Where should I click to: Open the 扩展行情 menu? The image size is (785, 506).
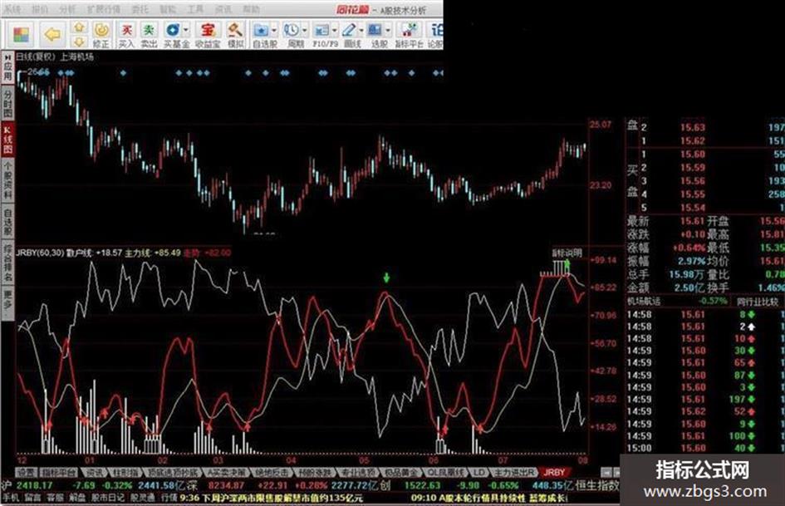104,9
